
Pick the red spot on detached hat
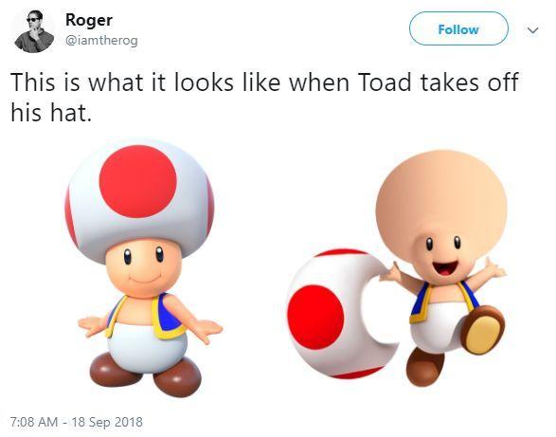pyautogui.click(x=314, y=316)
